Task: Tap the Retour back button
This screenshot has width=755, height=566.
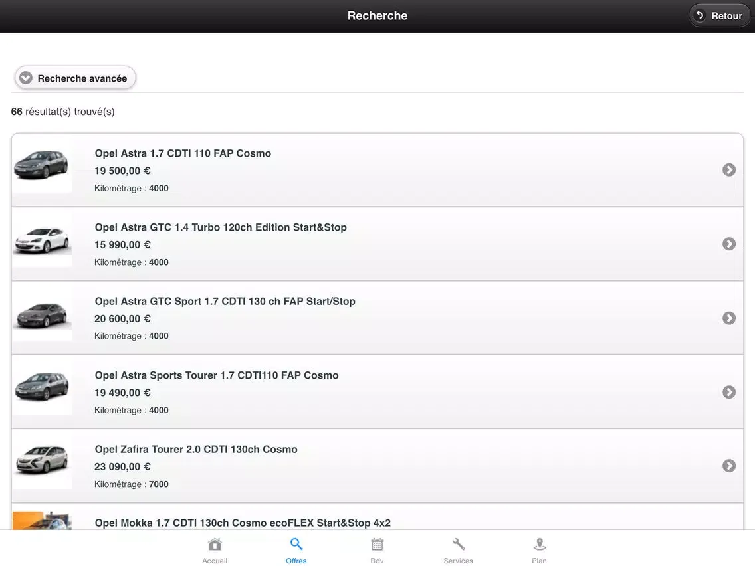Action: point(719,15)
